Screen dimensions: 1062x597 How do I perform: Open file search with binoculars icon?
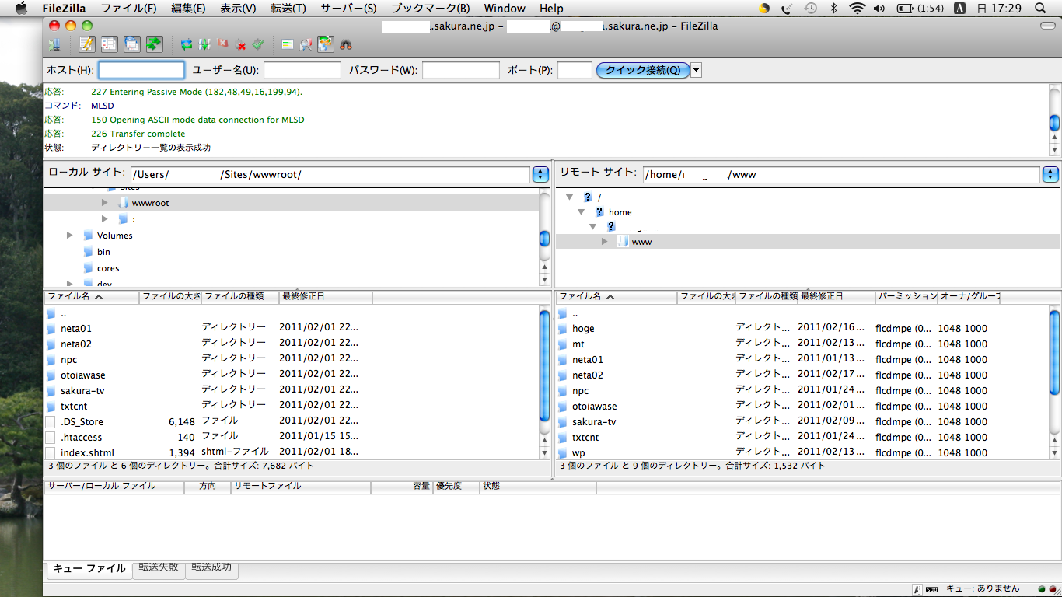[x=346, y=44]
